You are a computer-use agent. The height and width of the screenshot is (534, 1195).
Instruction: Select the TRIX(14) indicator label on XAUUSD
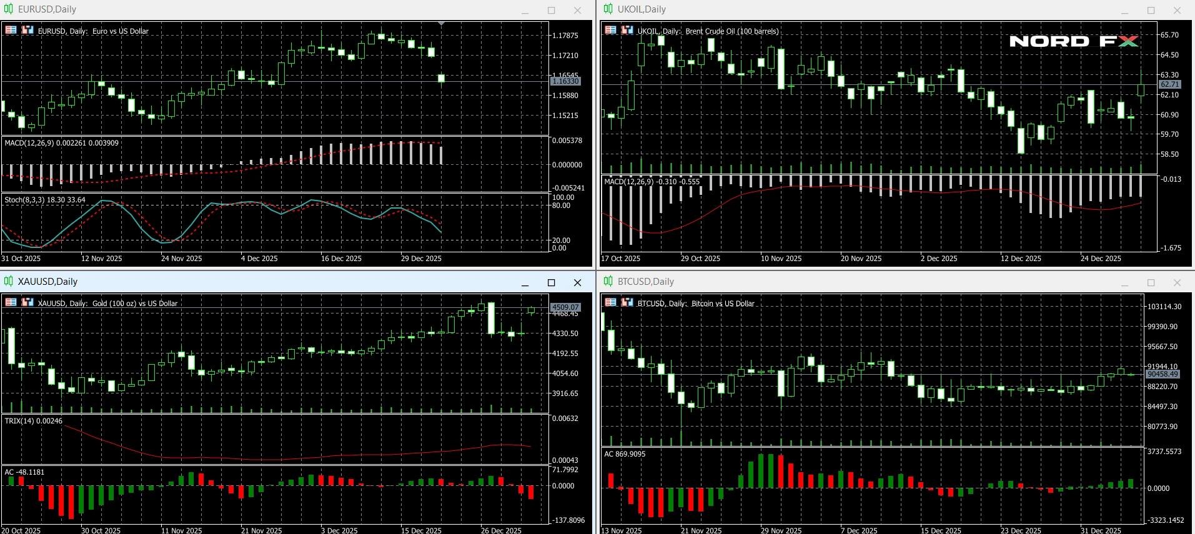[x=34, y=421]
